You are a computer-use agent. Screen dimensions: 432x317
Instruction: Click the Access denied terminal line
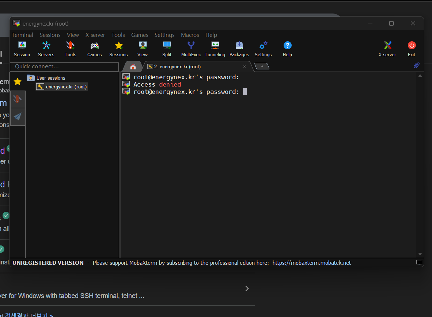point(157,84)
